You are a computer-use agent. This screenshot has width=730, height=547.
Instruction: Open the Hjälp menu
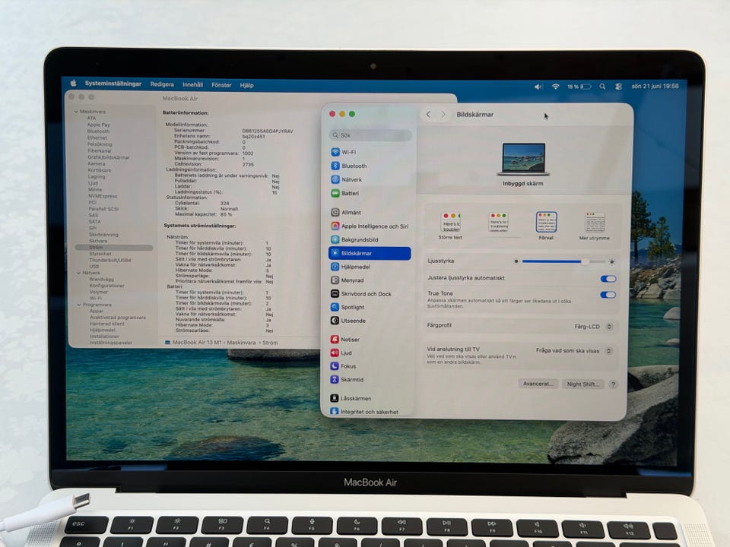point(246,85)
